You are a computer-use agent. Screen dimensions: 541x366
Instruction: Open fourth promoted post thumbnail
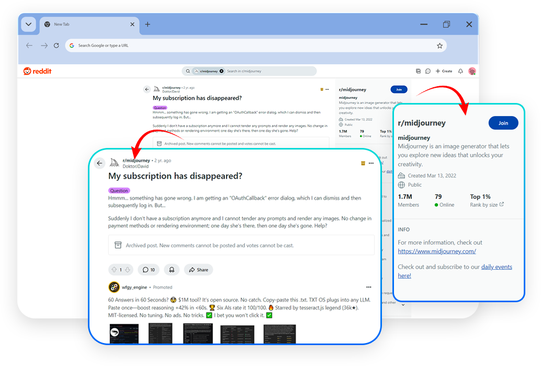click(x=238, y=334)
